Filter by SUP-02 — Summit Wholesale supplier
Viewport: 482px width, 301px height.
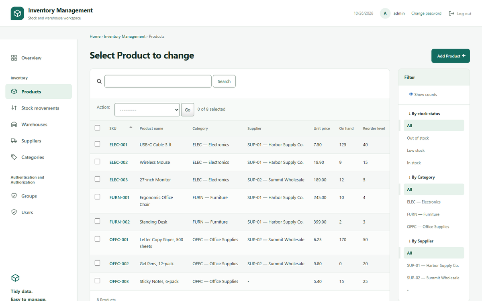coord(433,278)
